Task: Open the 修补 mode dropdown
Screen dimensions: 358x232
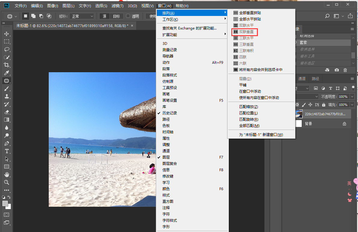Action: (82, 16)
